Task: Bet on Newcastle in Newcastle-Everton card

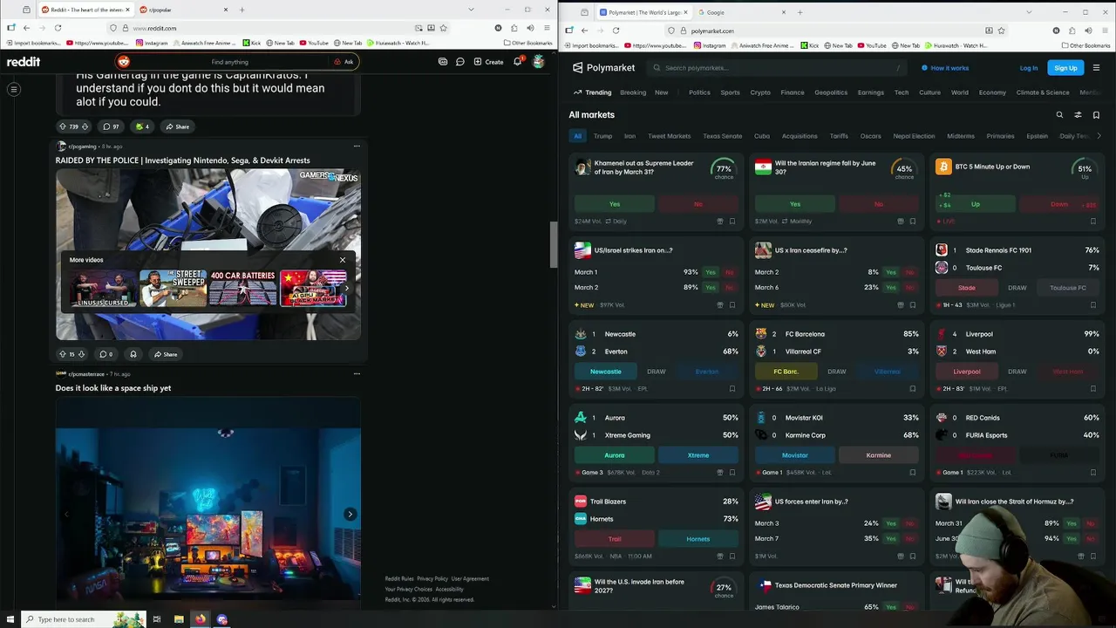Action: [605, 372]
